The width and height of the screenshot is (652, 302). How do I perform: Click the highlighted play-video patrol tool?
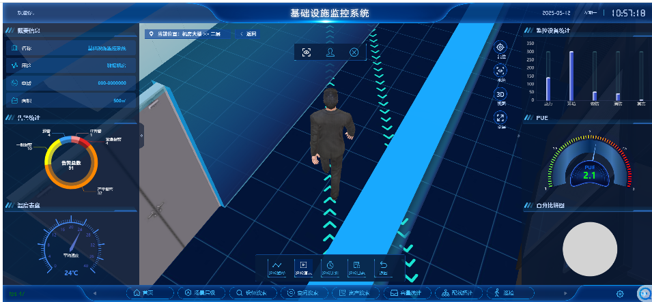point(304,268)
